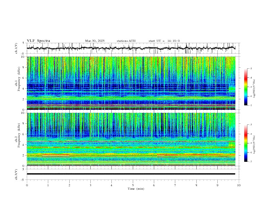Click the 'ch.1(V)' waveform axis label

tap(16, 48)
